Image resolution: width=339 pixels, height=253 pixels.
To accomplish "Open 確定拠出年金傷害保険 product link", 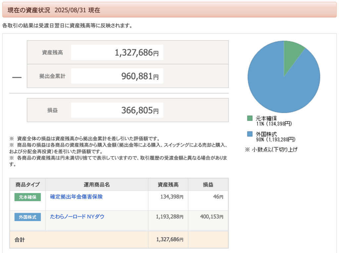I will coord(76,197).
